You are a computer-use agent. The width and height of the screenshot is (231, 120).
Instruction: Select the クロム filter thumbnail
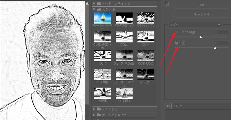pos(124,37)
